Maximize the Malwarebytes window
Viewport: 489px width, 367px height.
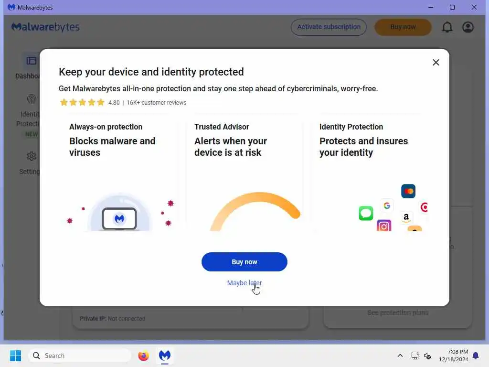[452, 7]
